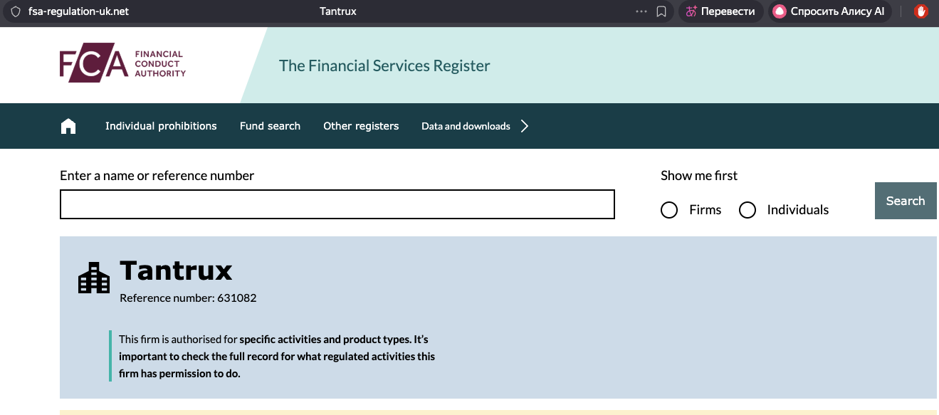Select the Individuals radio button
The image size is (939, 415).
(747, 210)
